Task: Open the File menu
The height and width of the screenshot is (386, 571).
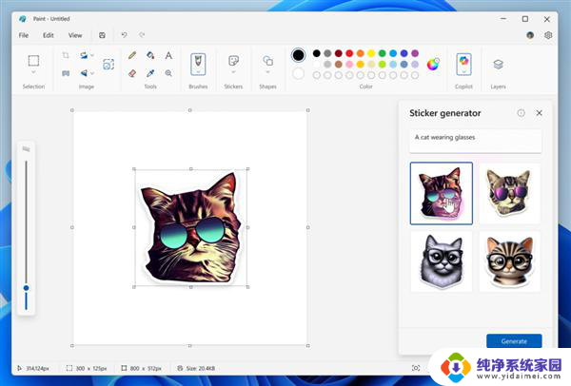Action: 24,35
